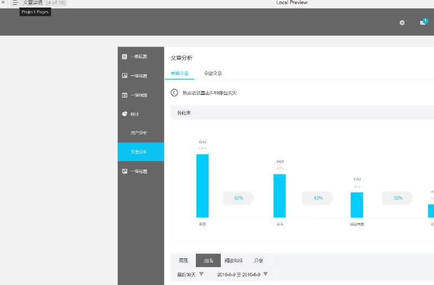Image resolution: width=434 pixels, height=285 pixels.
Task: Click the 4347 value above the first bar
Action: point(202,142)
